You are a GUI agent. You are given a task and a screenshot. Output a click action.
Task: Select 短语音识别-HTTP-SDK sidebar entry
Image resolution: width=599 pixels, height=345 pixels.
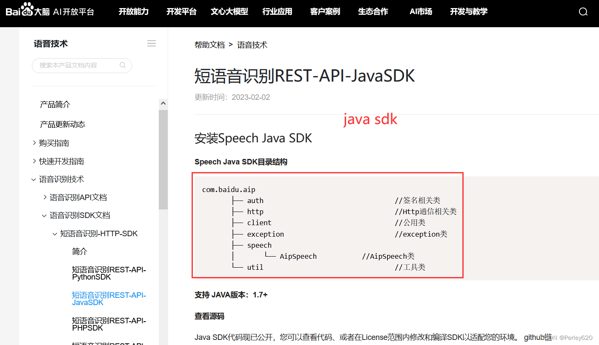coord(99,234)
